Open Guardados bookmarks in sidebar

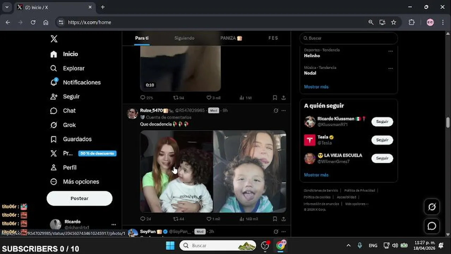71,139
